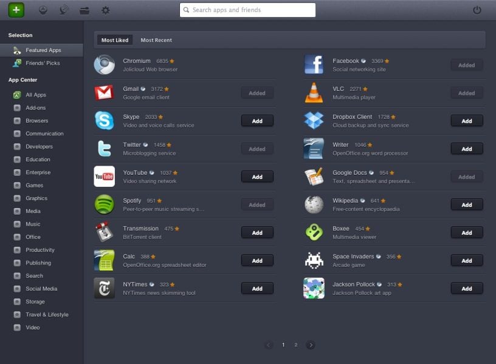Click Add next to Writer
The image size is (496, 364).
(x=466, y=149)
